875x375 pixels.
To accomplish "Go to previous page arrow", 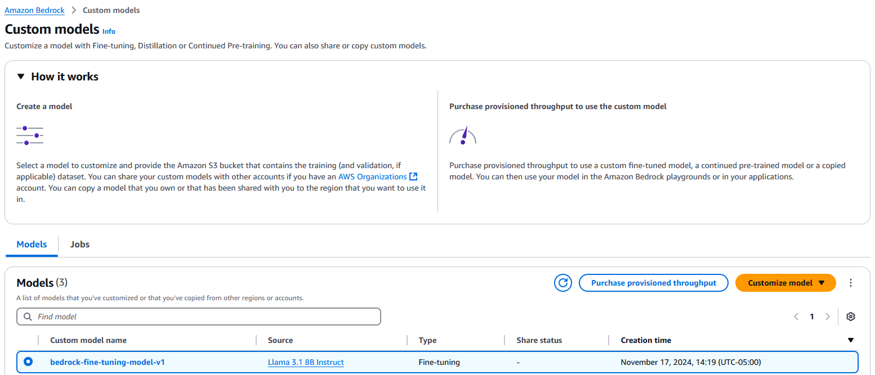I will [796, 317].
